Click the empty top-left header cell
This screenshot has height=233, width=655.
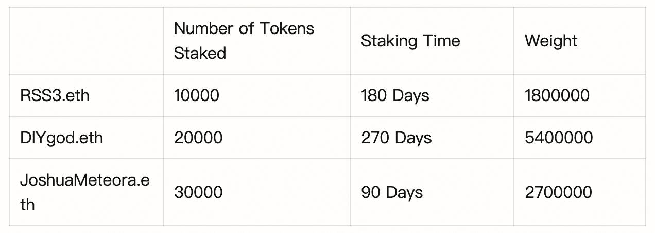[x=86, y=41]
